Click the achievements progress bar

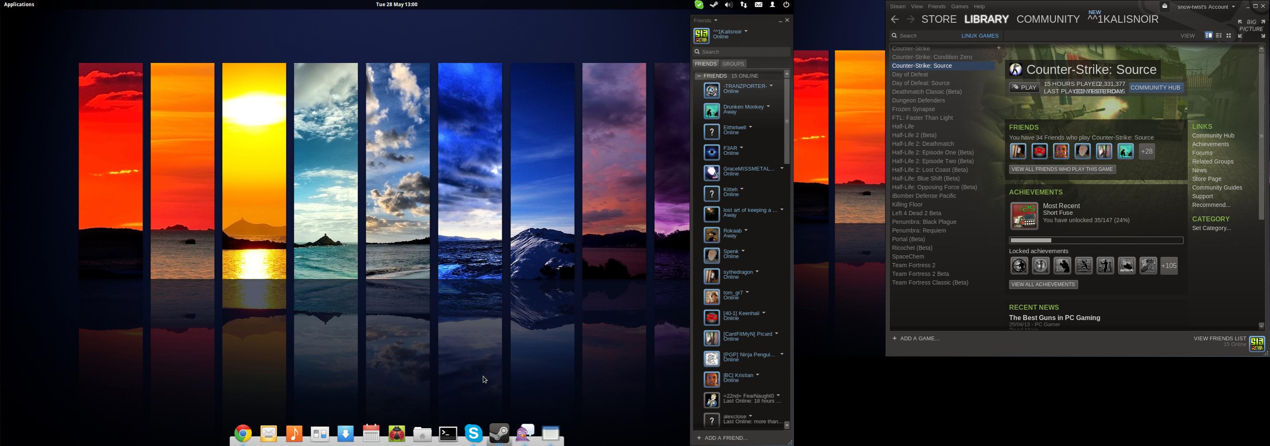(1095, 241)
